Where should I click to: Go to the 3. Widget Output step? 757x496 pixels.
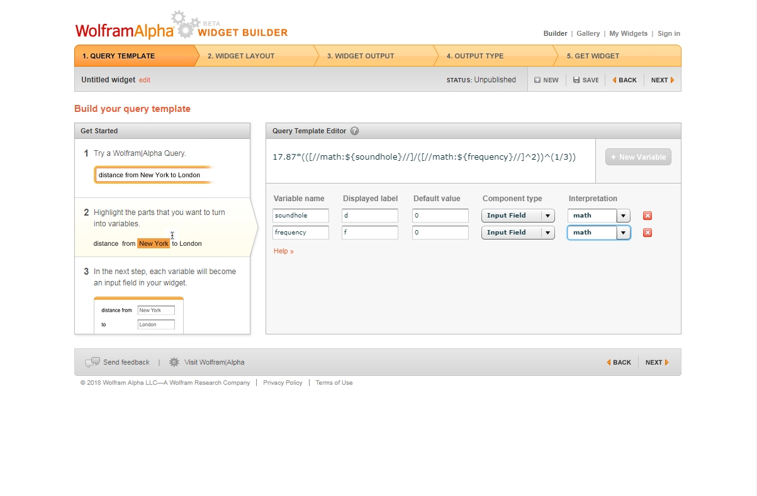click(x=374, y=56)
